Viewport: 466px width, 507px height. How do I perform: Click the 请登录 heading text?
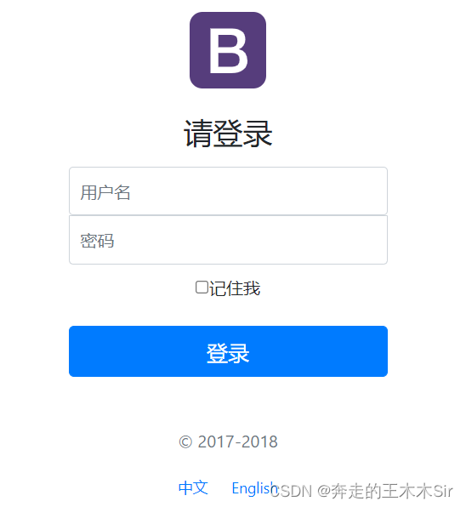pyautogui.click(x=228, y=134)
